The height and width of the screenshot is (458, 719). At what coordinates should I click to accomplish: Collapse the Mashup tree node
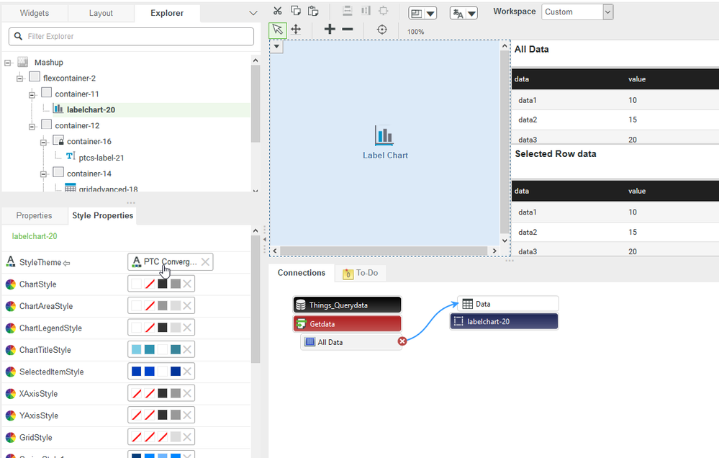click(8, 63)
